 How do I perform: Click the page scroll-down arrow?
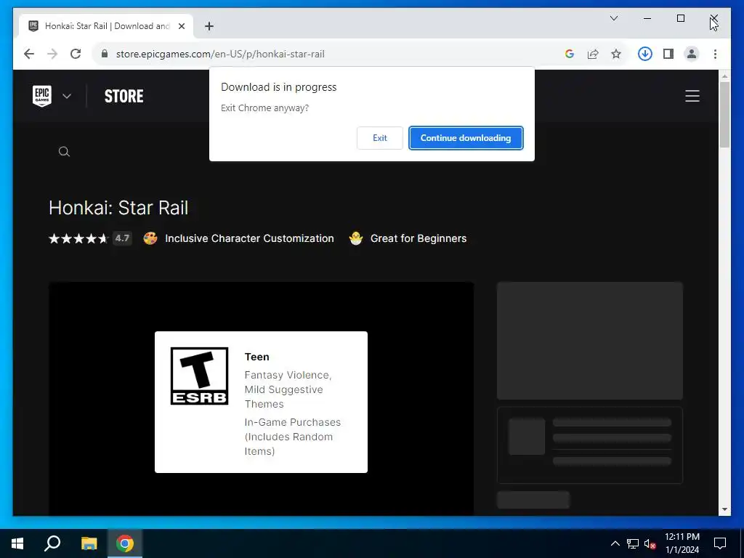724,509
